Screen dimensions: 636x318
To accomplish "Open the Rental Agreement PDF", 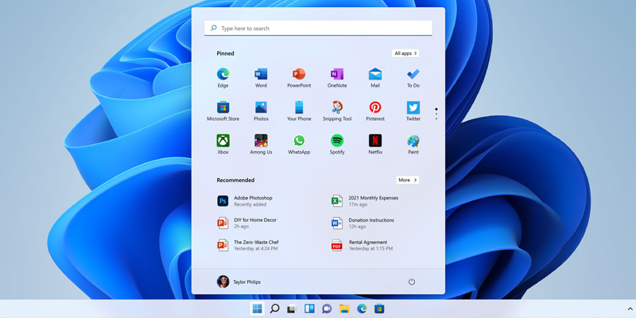I will 360,246.
